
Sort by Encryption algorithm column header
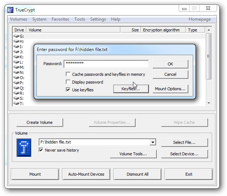point(163,30)
